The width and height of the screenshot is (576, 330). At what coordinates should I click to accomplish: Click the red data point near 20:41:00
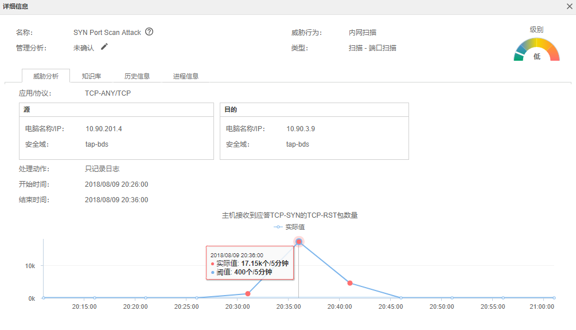pyautogui.click(x=350, y=283)
